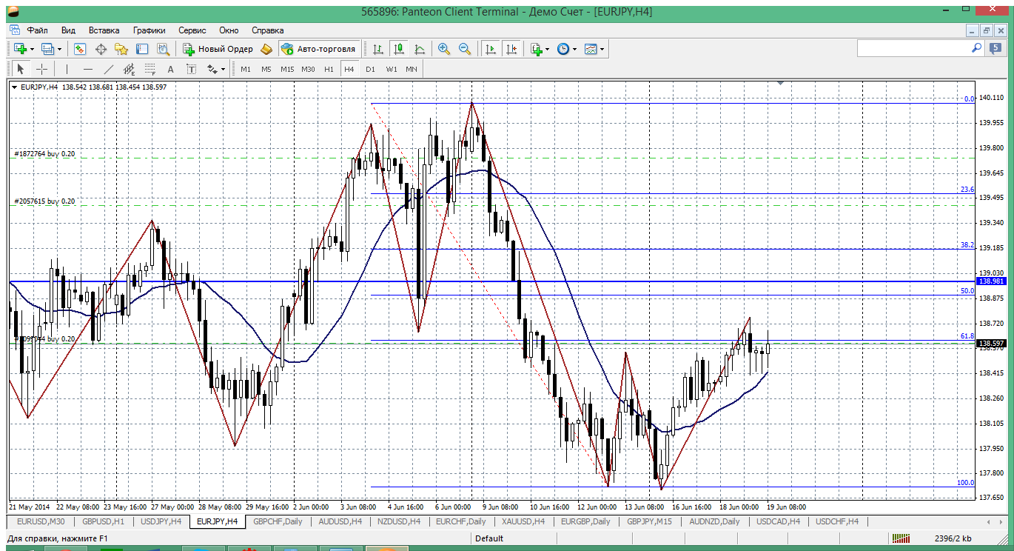
Task: Select the vertical line drawing tool
Action: click(67, 69)
